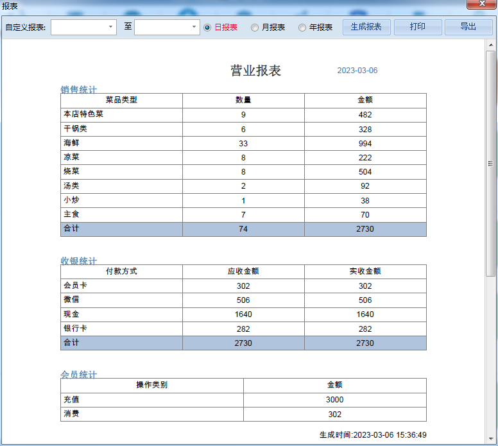This screenshot has height=446, width=498.
Task: Select the 月报表 radio button
Action: pos(255,28)
